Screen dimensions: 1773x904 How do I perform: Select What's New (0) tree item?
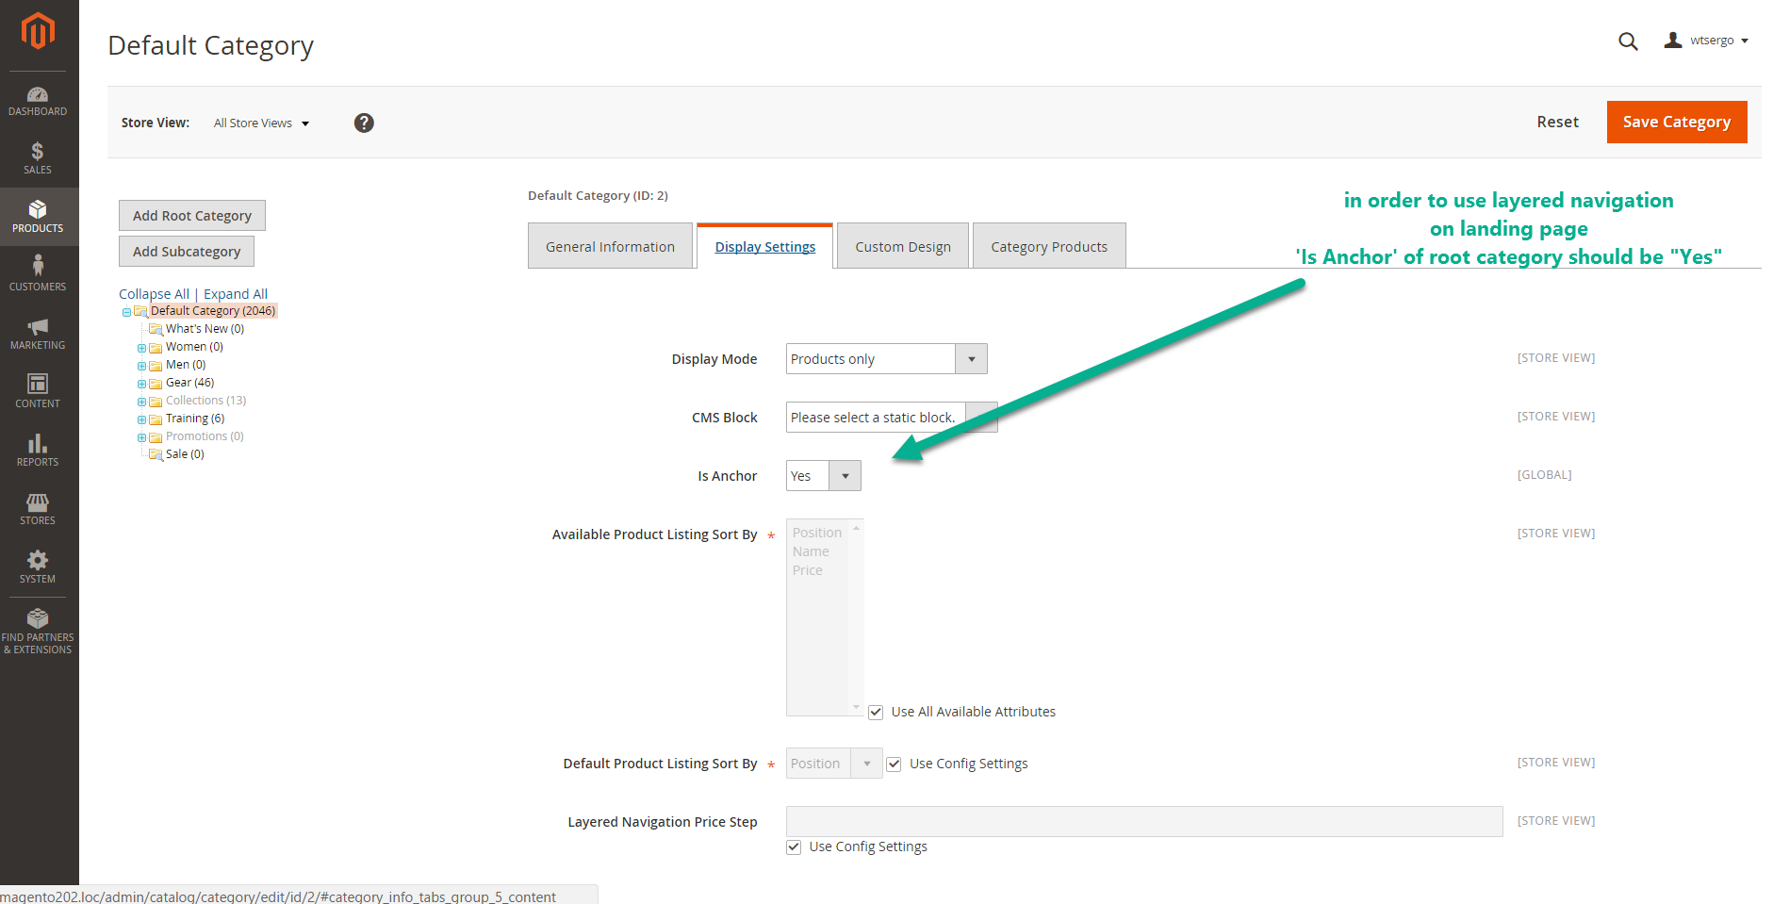pos(205,329)
